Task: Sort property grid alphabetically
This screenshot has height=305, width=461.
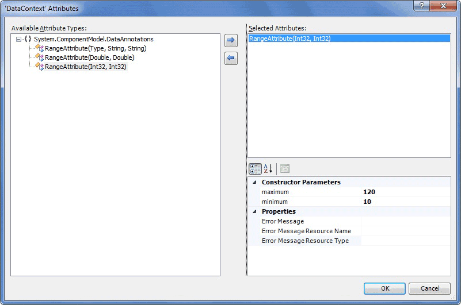Action: click(268, 169)
